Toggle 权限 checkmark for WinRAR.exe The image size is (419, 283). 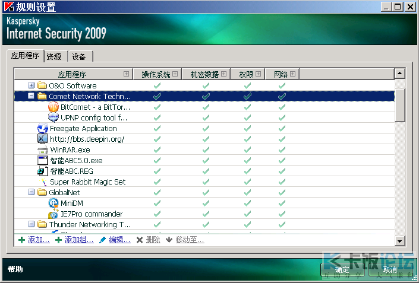coord(247,150)
